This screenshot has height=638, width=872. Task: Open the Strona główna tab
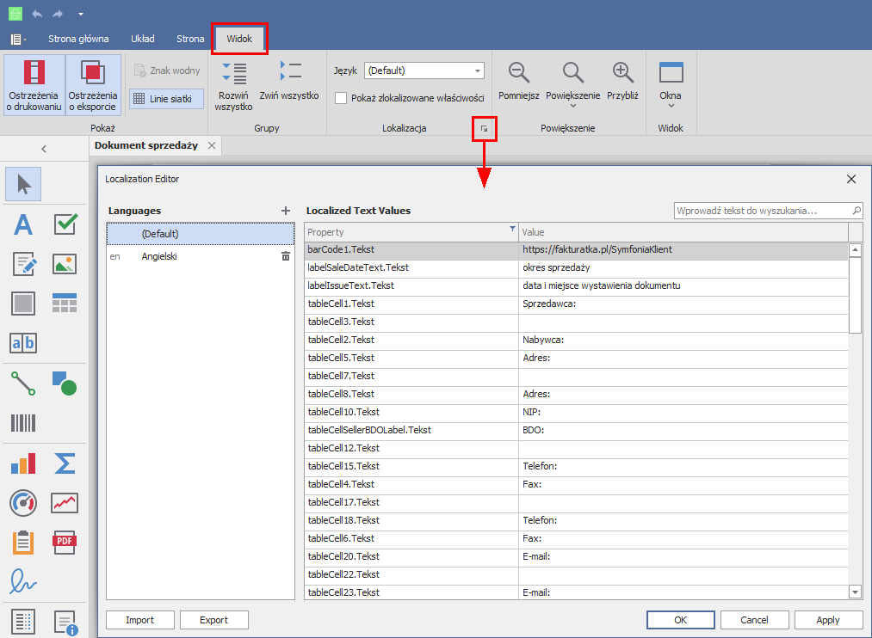click(x=78, y=39)
